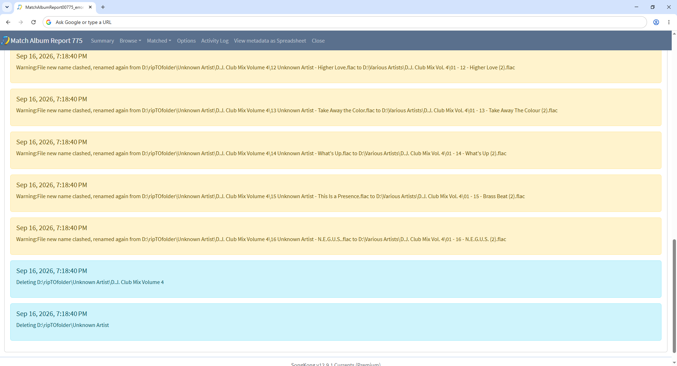677x366 pixels.
Task: Expand the Matched dropdown
Action: [x=159, y=41]
